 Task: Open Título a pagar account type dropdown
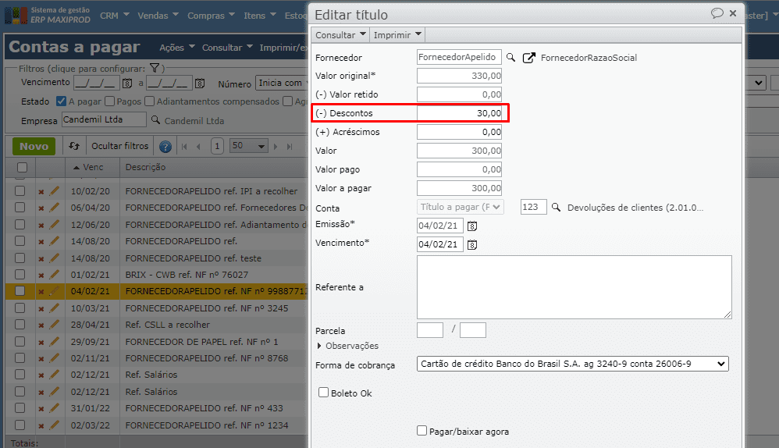(460, 207)
